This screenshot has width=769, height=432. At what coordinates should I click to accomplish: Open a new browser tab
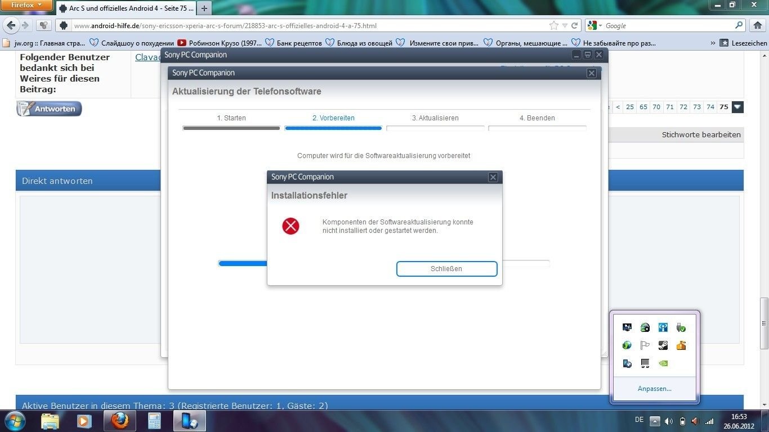coord(204,8)
